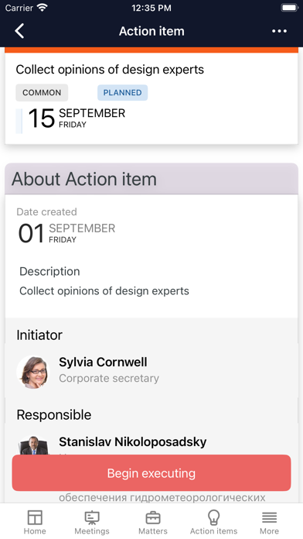
Task: Open the More tab
Action: pos(269,522)
